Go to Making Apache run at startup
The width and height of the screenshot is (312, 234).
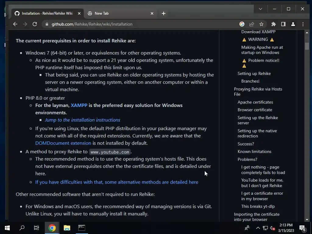click(x=262, y=50)
